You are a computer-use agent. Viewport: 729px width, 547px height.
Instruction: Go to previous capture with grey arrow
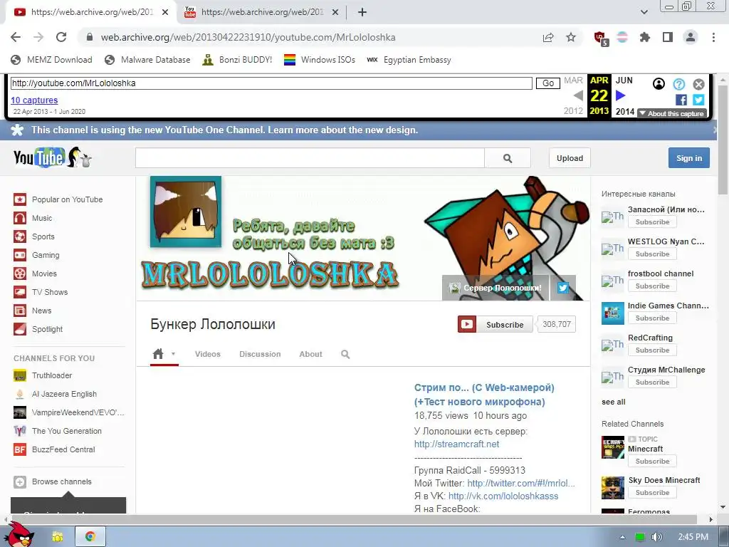pyautogui.click(x=578, y=96)
